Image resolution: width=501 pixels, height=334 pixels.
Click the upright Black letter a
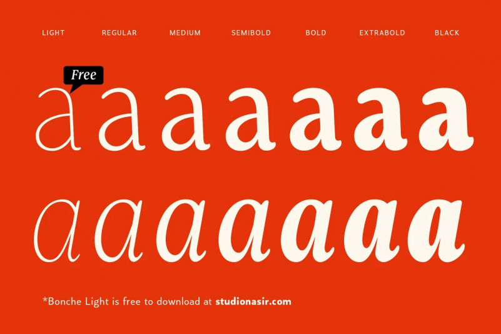(447, 119)
